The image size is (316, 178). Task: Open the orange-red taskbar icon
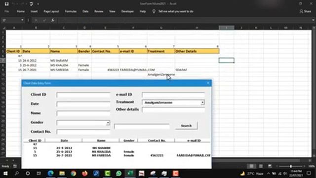tap(176, 174)
